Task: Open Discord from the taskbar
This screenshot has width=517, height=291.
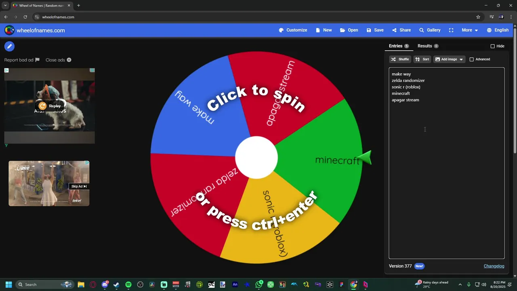Action: (x=105, y=285)
